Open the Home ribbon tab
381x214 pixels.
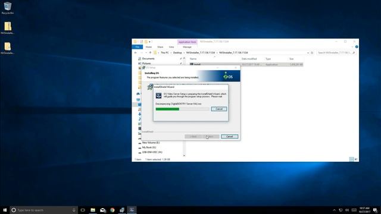coord(149,47)
